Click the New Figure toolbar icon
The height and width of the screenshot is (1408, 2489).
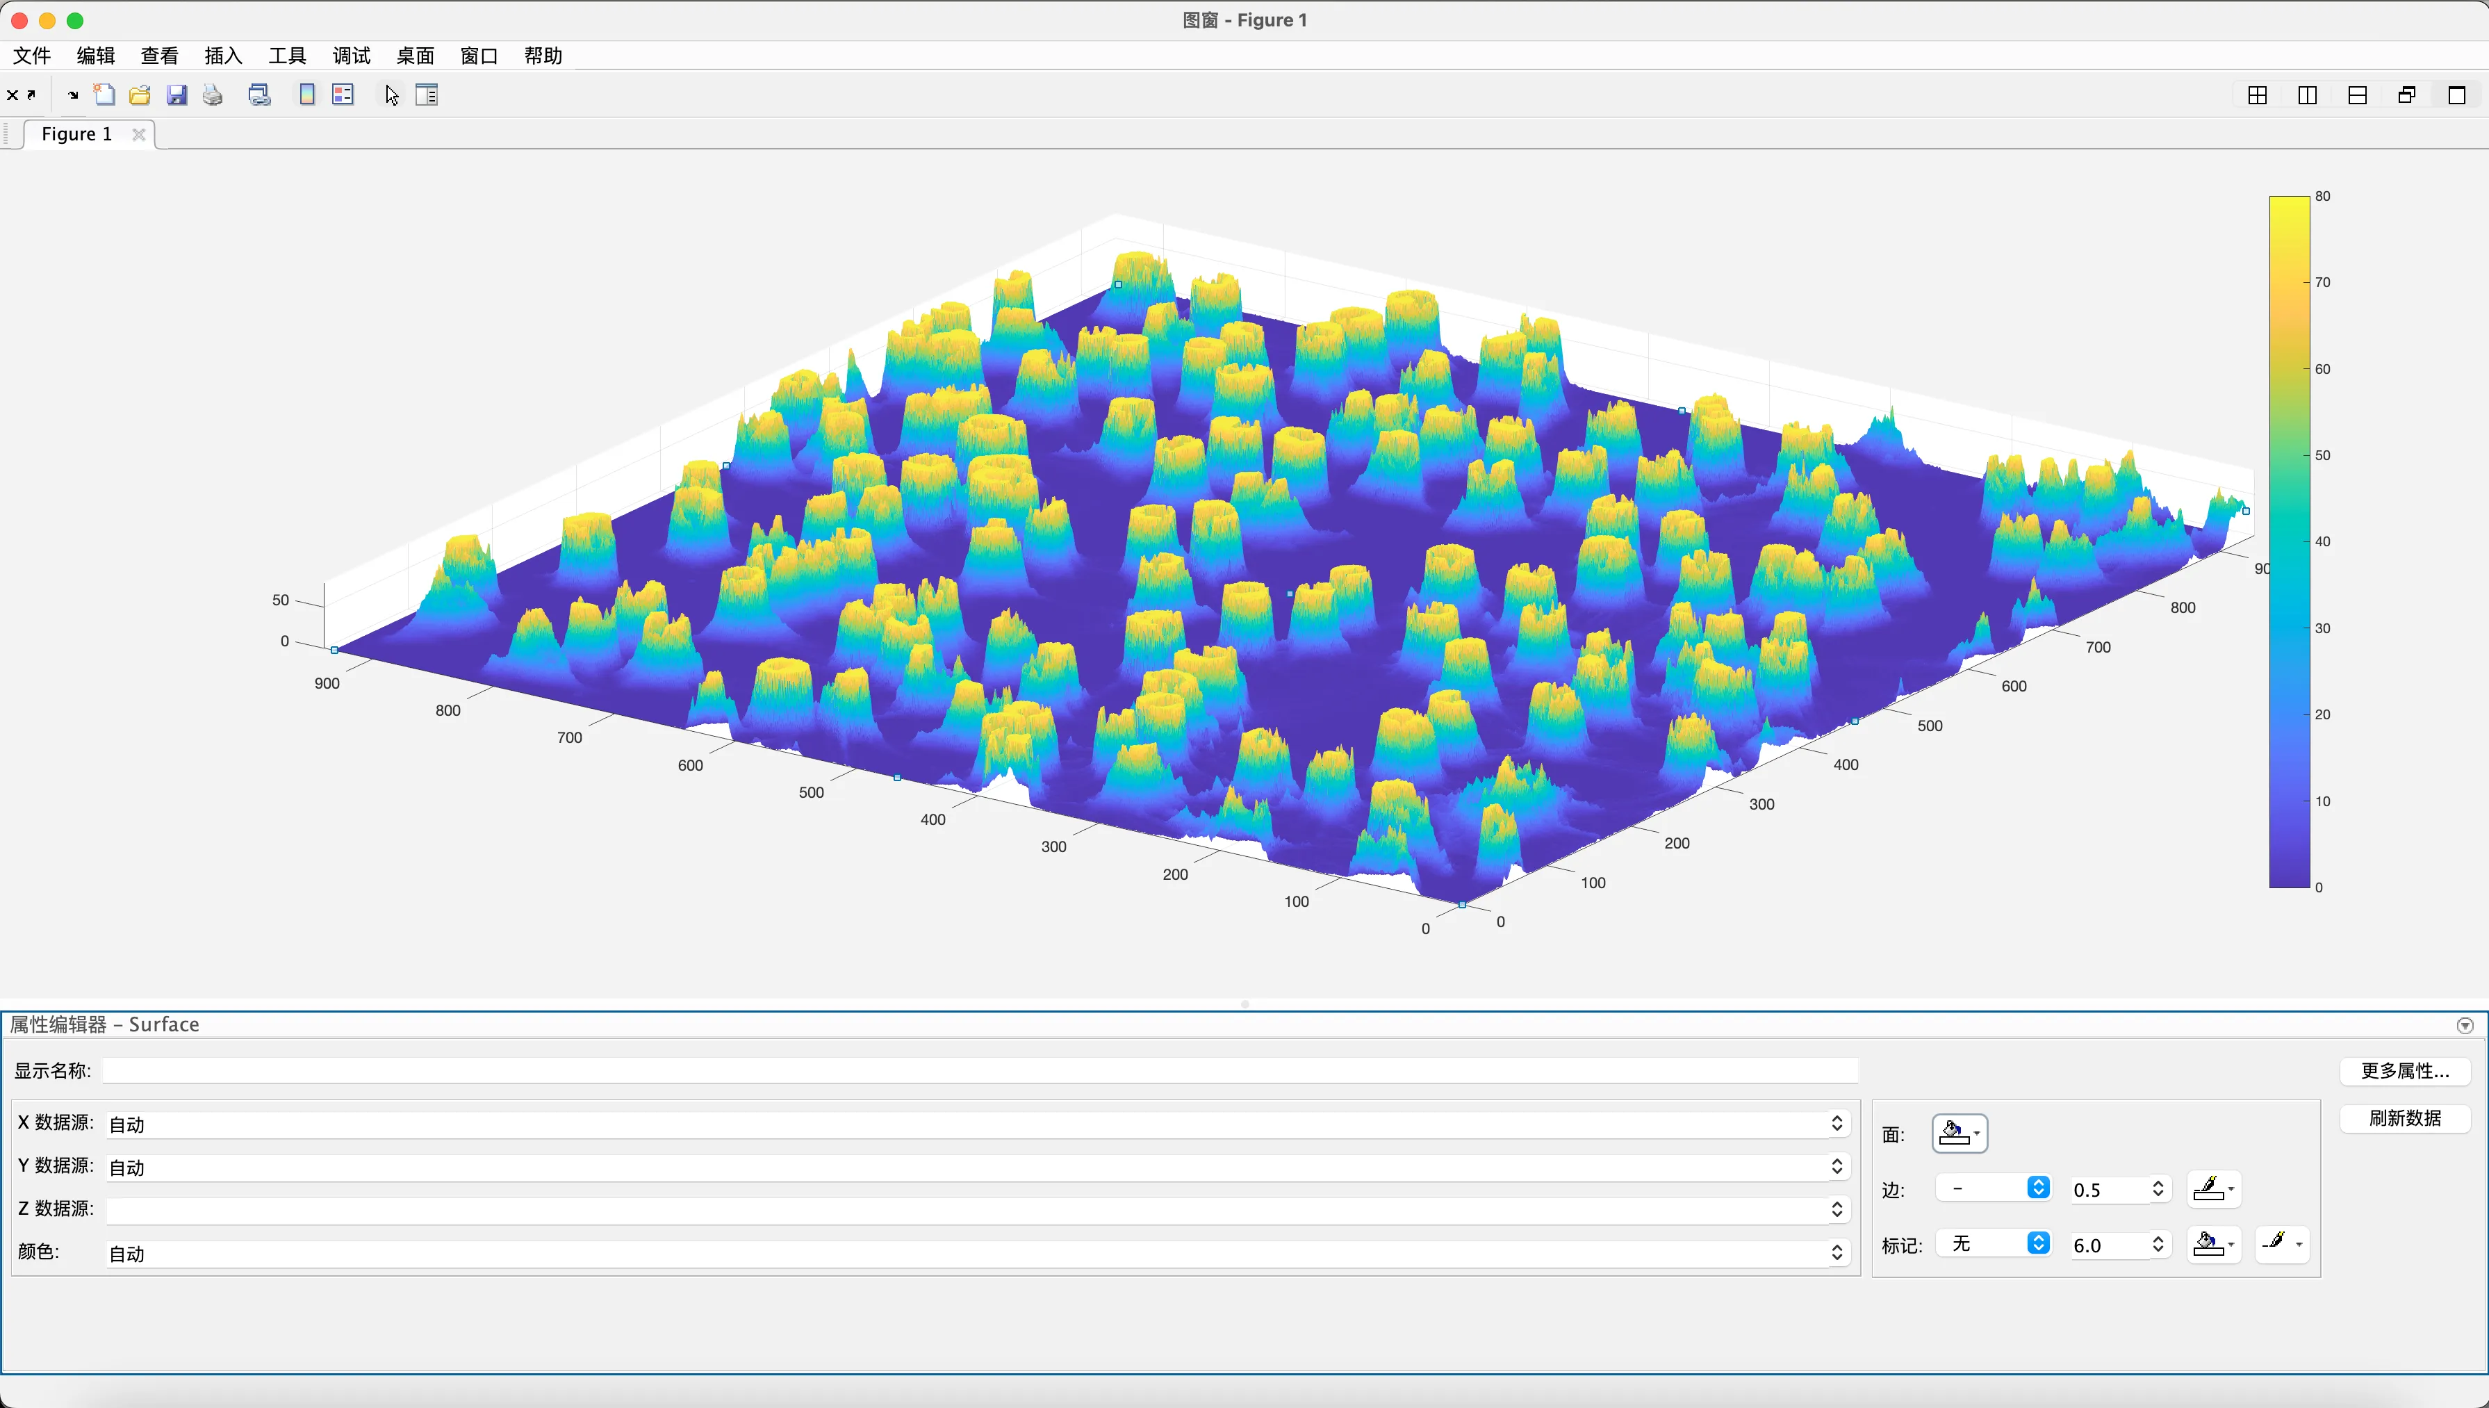[x=104, y=95]
